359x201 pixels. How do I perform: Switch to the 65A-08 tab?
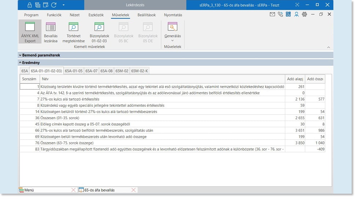[107, 71]
